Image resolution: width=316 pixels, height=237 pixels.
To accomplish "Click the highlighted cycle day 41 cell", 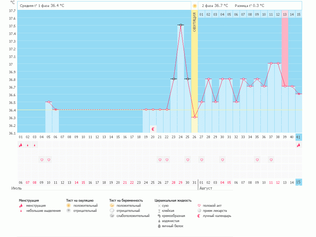I will [299, 137].
